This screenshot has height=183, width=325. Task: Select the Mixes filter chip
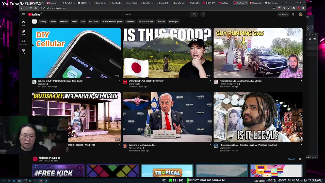[x=74, y=22]
